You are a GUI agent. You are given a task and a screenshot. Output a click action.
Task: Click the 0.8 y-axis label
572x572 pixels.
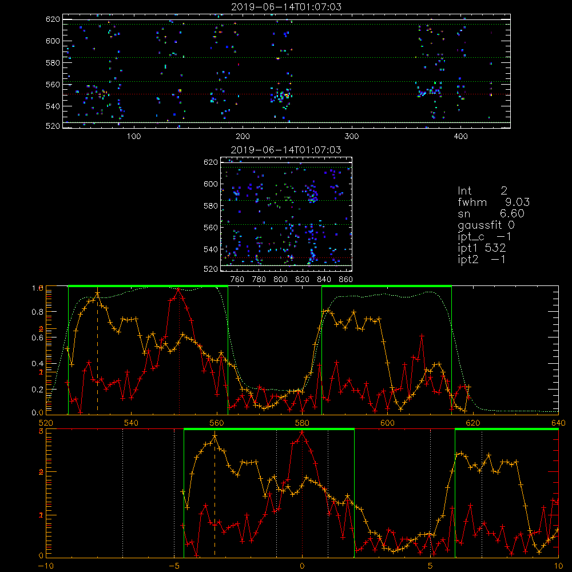(x=38, y=312)
